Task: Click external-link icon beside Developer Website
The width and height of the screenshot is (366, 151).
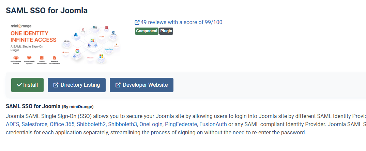Action: point(118,85)
